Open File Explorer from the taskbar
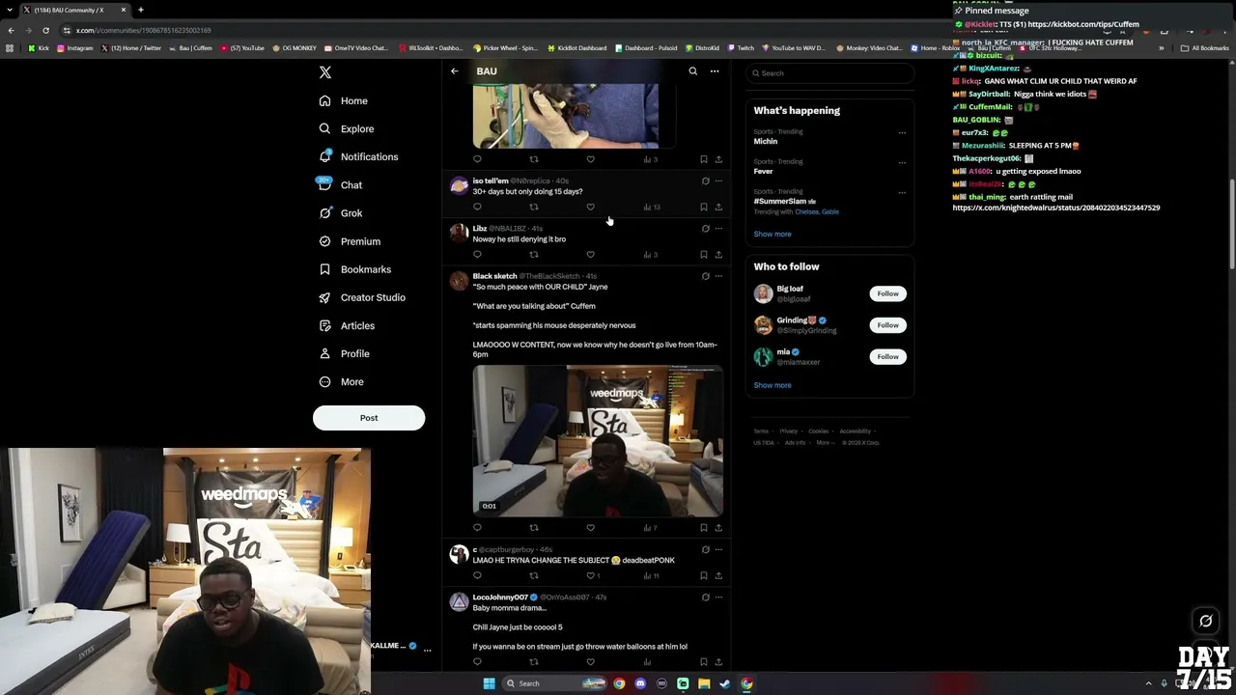Viewport: 1236px width, 695px height. pyautogui.click(x=704, y=683)
